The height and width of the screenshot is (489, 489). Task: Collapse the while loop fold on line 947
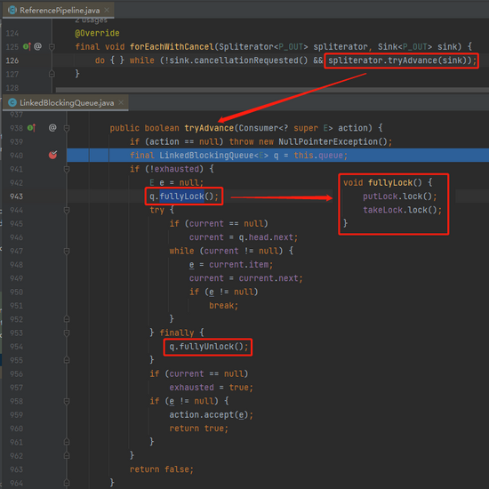point(67,251)
